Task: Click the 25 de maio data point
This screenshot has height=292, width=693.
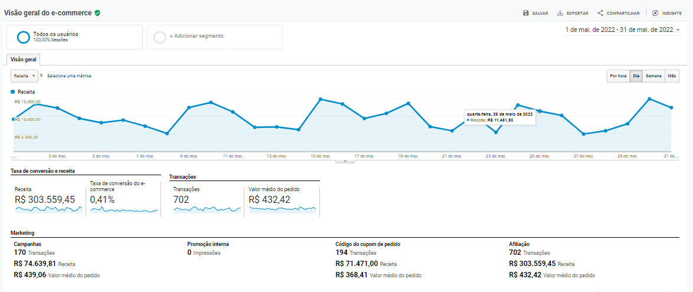Action: [x=539, y=111]
